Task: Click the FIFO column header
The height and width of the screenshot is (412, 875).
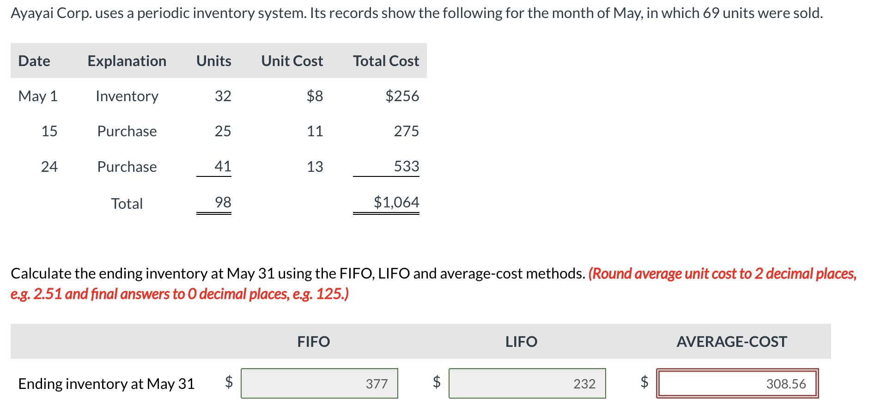Action: click(x=314, y=342)
